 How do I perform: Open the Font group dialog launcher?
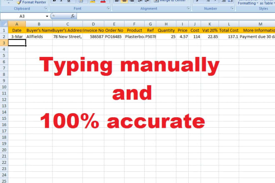(x=108, y=8)
